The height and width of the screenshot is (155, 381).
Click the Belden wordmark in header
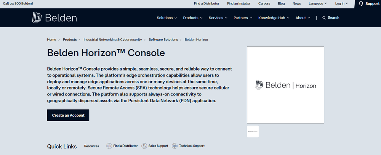point(61,18)
